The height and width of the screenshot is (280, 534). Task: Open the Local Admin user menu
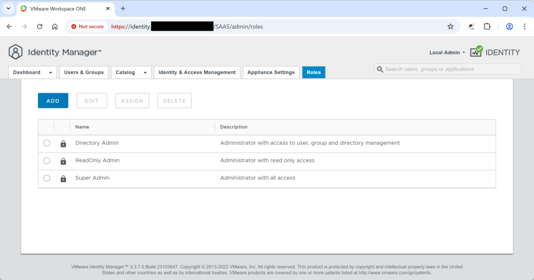pyautogui.click(x=447, y=53)
